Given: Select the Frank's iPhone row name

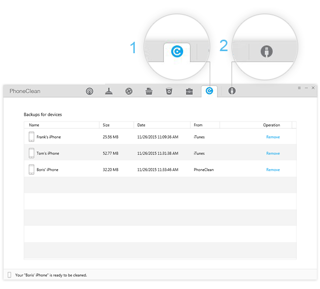Looking at the screenshot, I should coord(48,137).
